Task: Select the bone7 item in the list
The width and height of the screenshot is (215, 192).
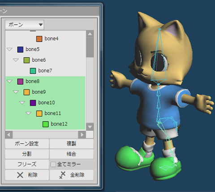Action: [45, 71]
